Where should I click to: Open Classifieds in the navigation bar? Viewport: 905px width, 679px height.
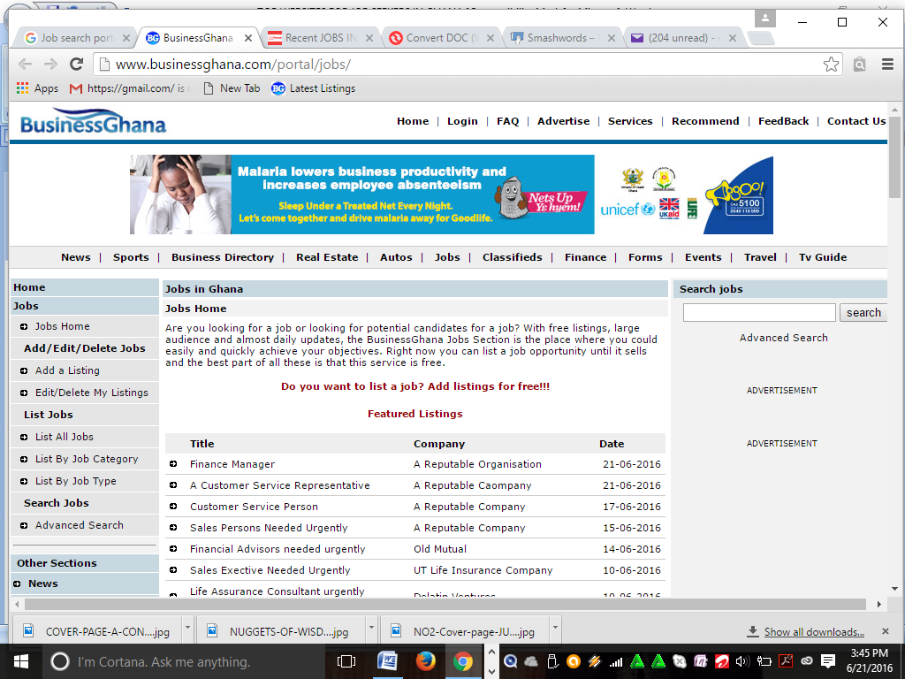[x=513, y=257]
